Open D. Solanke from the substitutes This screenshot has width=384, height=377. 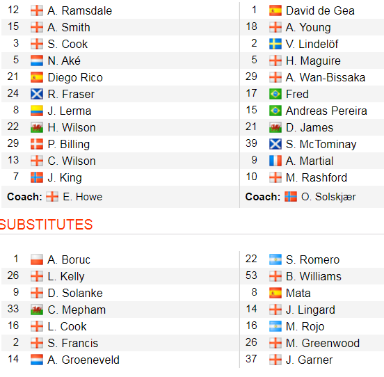click(75, 293)
